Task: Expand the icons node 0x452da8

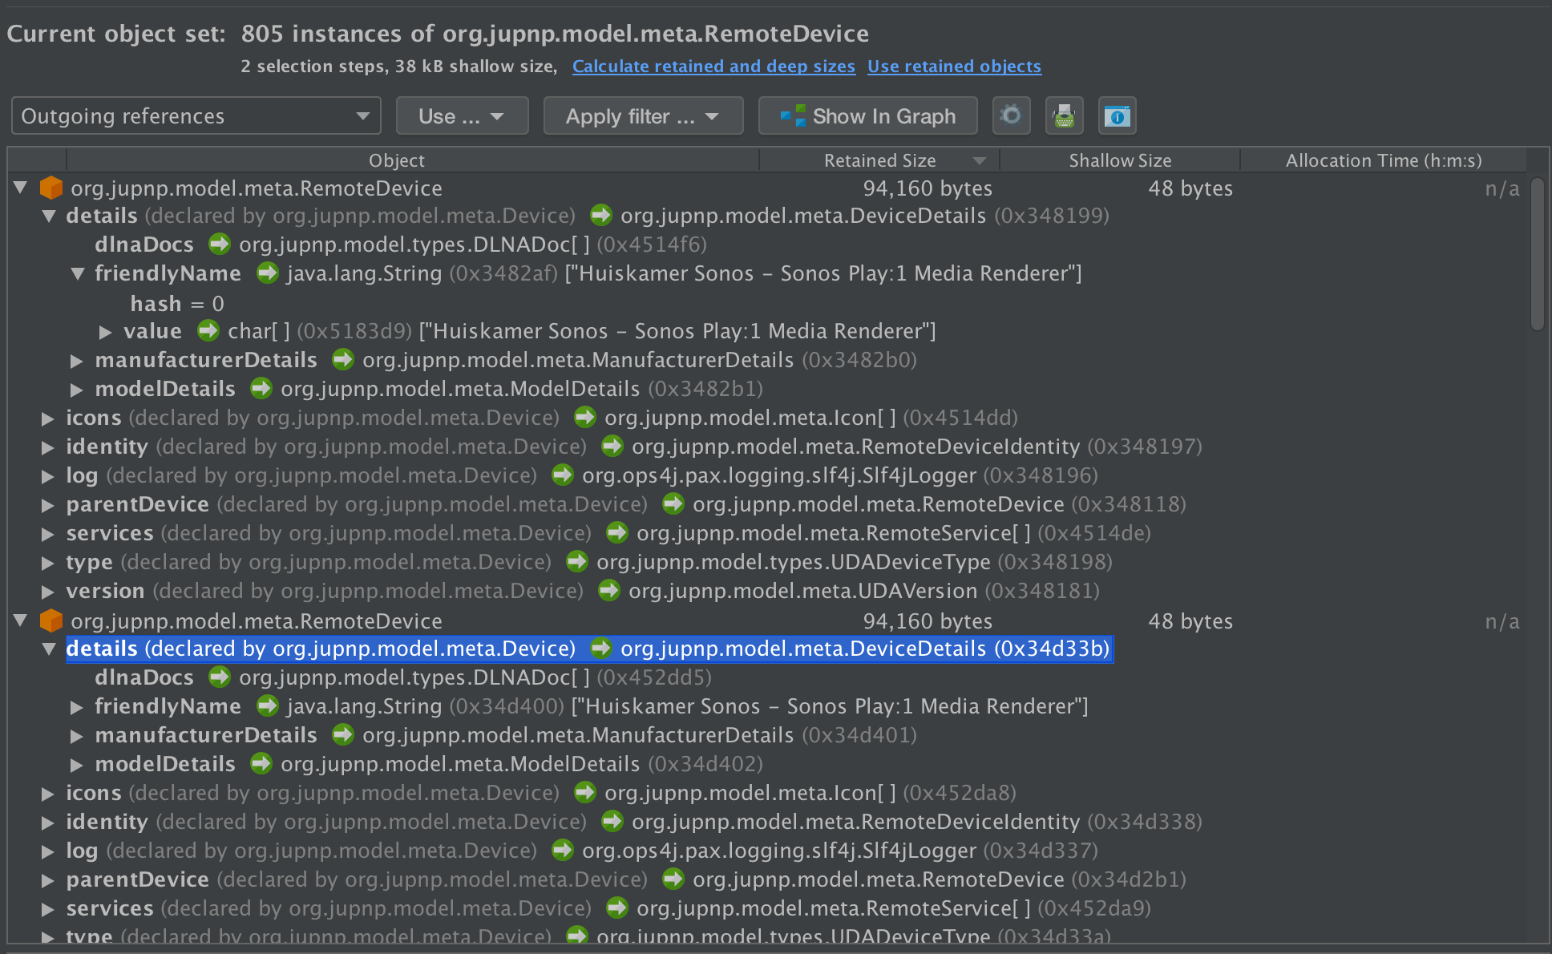Action: coord(47,794)
